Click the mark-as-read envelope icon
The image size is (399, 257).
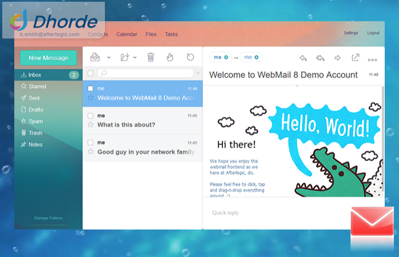click(95, 57)
